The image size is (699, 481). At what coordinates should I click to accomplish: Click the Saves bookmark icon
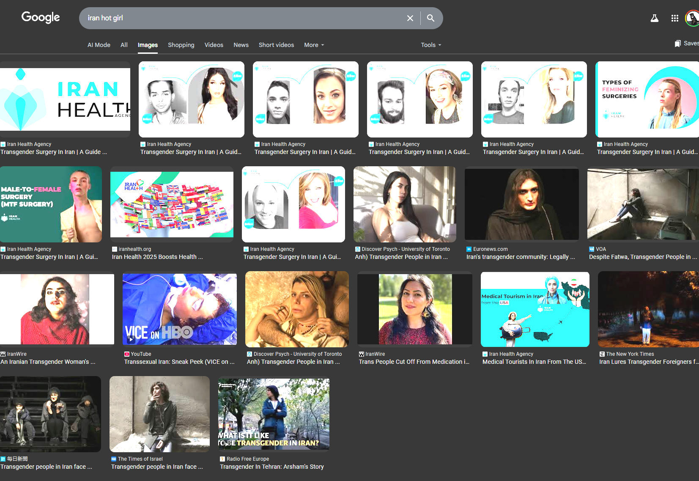677,44
